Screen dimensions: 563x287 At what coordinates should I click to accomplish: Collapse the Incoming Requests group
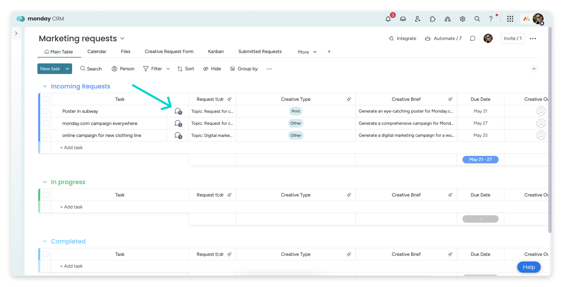[x=45, y=86]
